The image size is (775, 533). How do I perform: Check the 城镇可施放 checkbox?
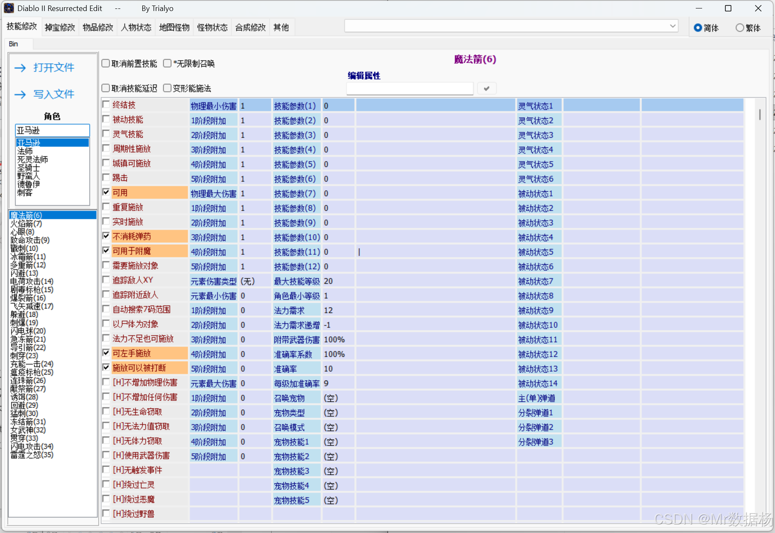click(x=106, y=163)
